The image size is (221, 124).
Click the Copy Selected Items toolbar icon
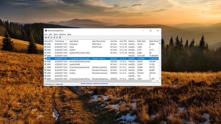coord(51,37)
